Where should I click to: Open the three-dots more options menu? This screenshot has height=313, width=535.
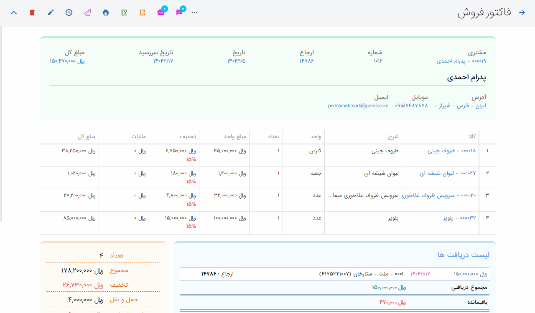194,13
